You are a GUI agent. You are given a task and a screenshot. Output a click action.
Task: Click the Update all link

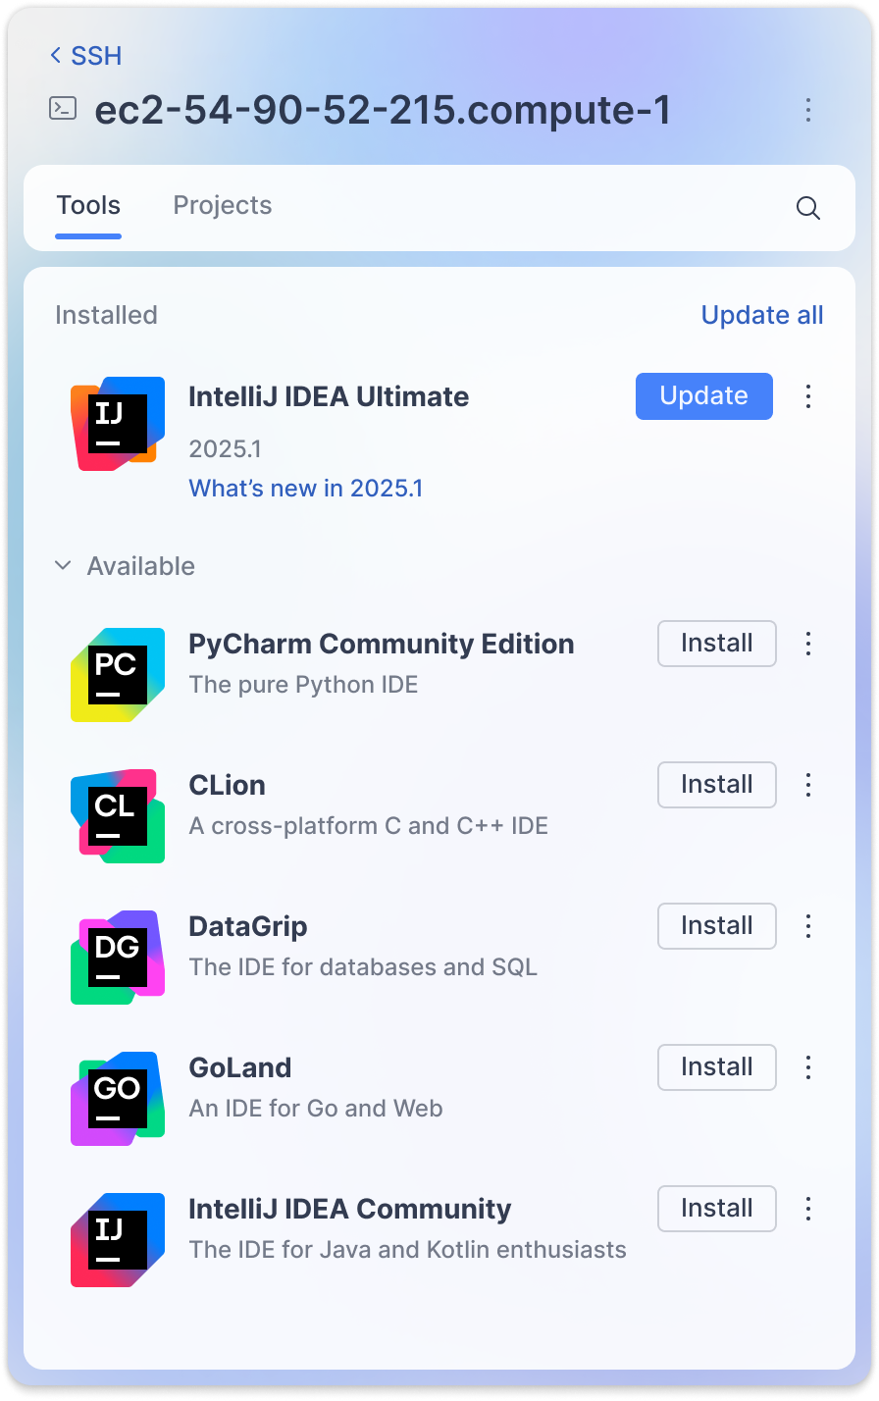[762, 315]
